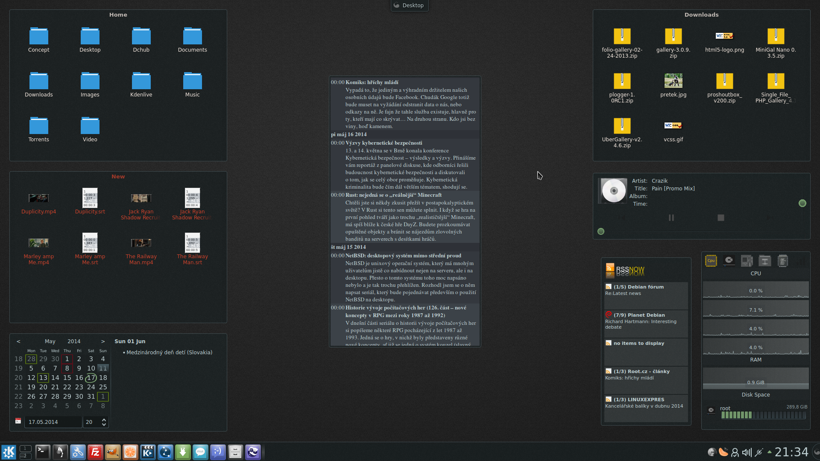Click the volume icon in system tray
The width and height of the screenshot is (820, 461).
click(747, 452)
